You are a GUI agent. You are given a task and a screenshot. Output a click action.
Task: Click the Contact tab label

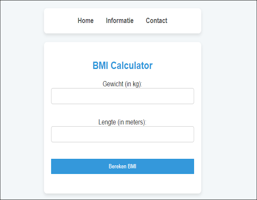click(156, 21)
